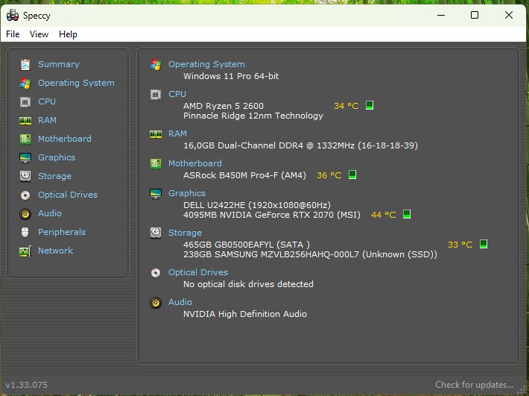Click the green motherboard temperature indicator icon
This screenshot has width=529, height=396.
352,175
